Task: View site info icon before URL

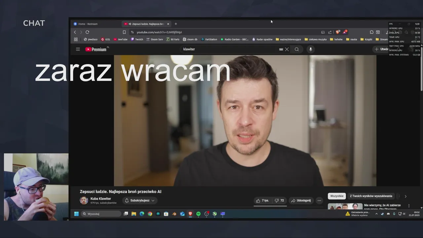Action: pos(132,32)
